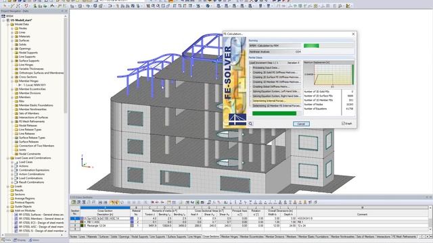Click the RF-STEEL Surfaces module icon
The height and width of the screenshot is (243, 433).
[x=16, y=215]
